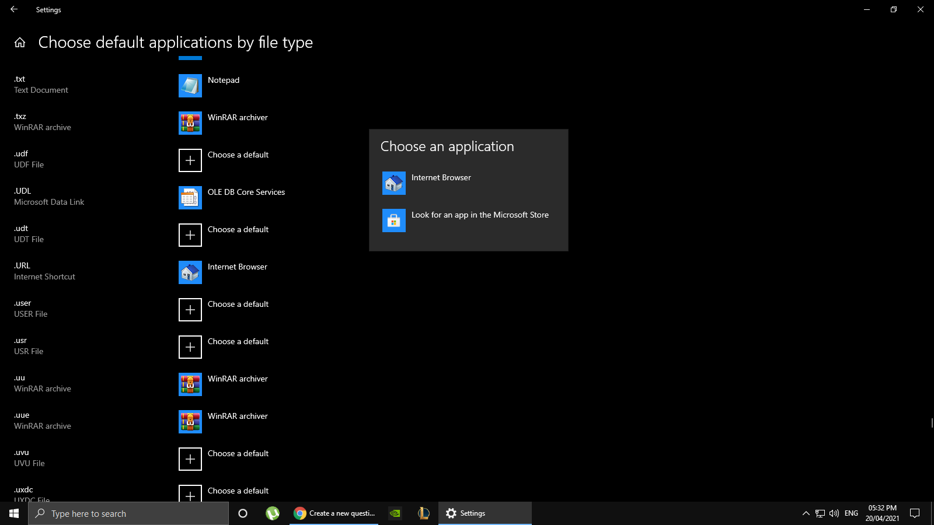Click the Microsoft Store icon in the popup
934x525 pixels.
pos(394,220)
